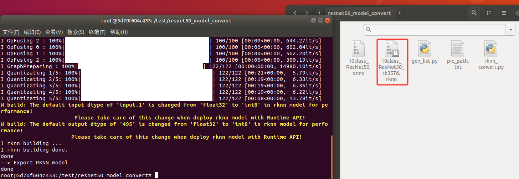519x179 pixels.
Task: Click into the file manager search field
Action: click(x=435, y=30)
